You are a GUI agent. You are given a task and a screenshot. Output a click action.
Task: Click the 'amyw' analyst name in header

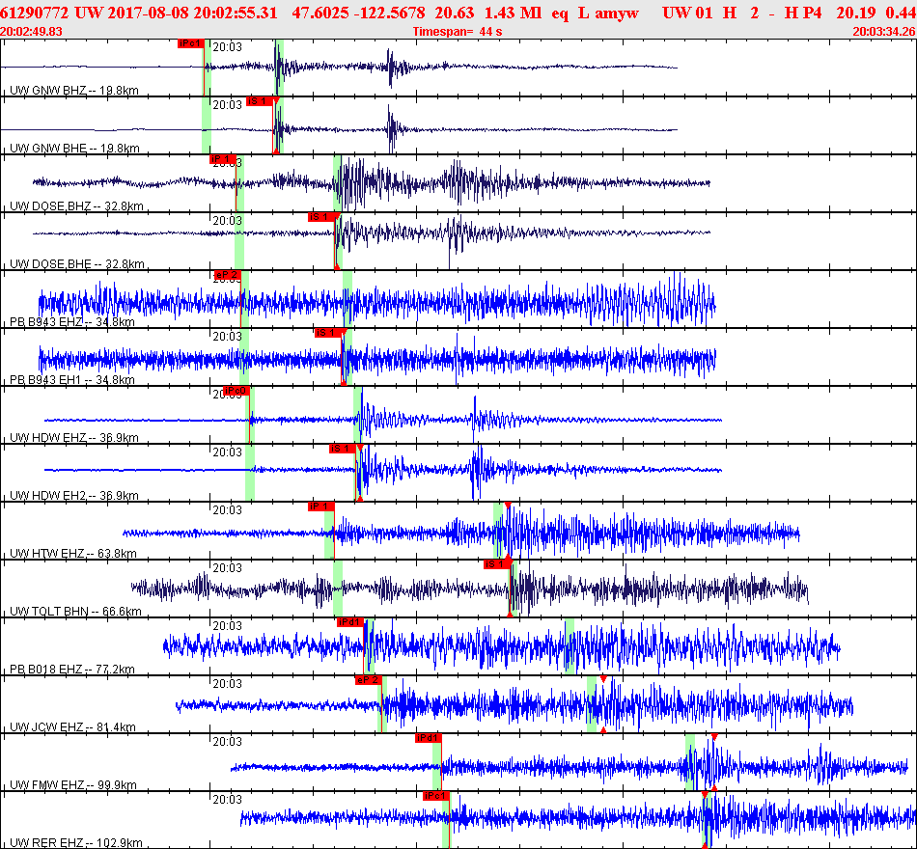pos(617,13)
